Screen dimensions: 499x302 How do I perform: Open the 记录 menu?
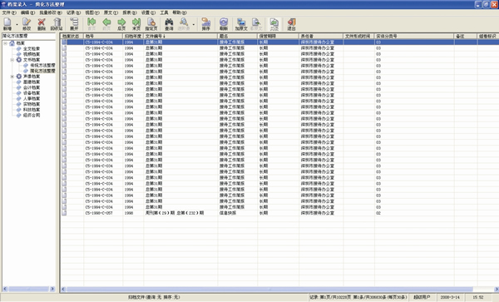point(73,12)
